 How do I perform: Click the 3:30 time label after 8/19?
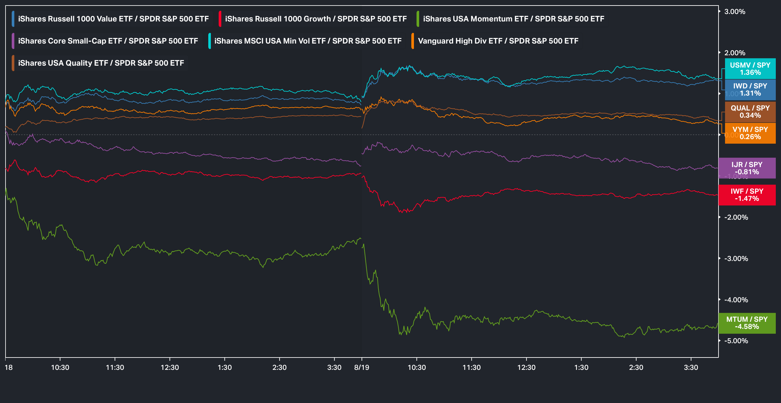point(691,368)
